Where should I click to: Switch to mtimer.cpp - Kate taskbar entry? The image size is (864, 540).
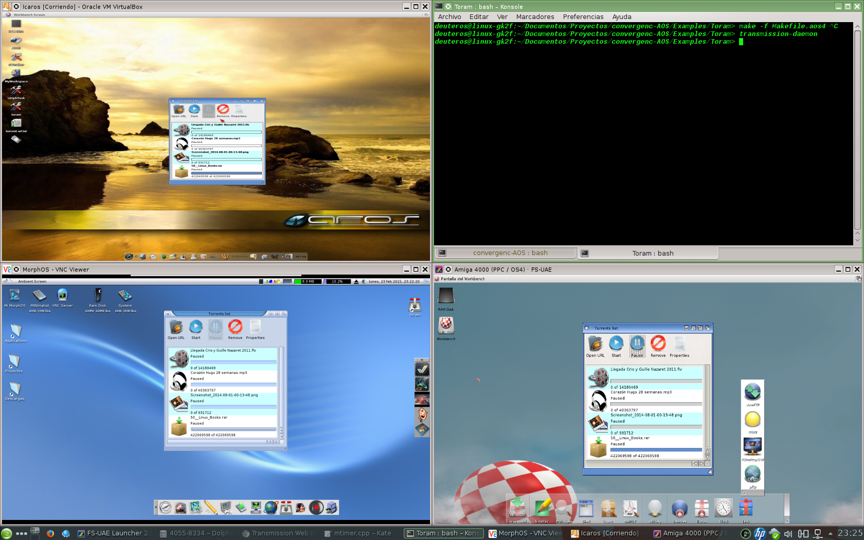point(360,533)
